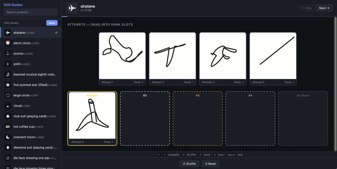Click the Prev navigation button
This screenshot has width=337, height=169.
[306, 8]
